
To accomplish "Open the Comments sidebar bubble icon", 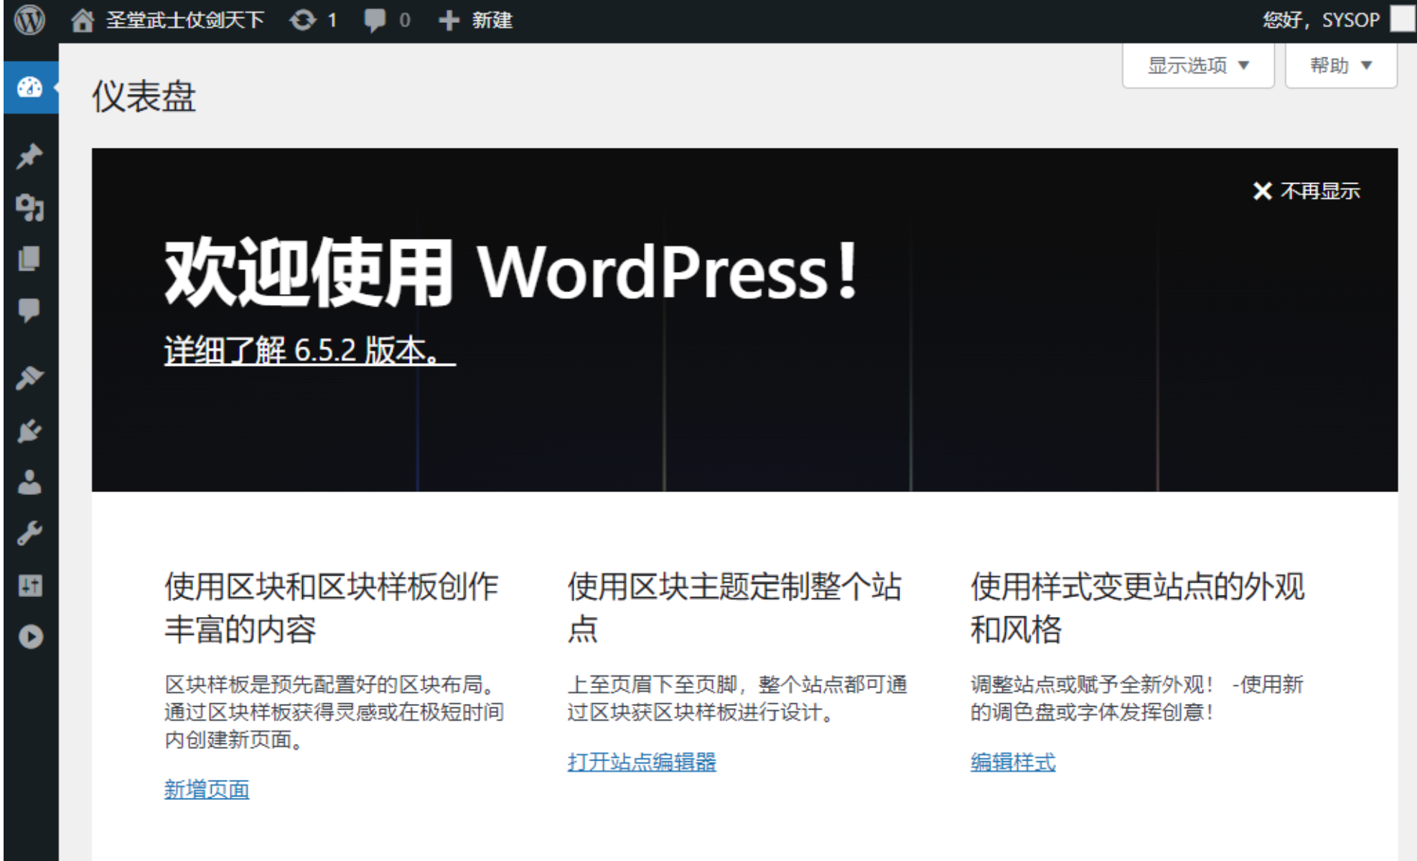I will (29, 310).
